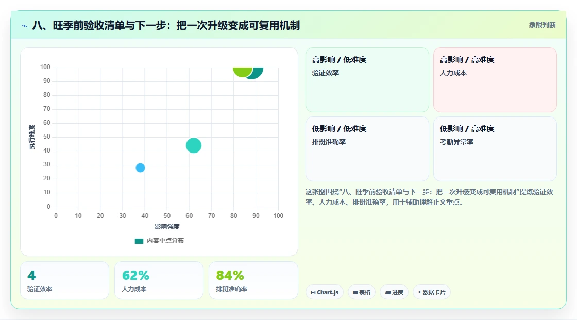This screenshot has height=320, width=577.
Task: Select the 低影响 / 高难度 quadrant card
Action: tap(495, 149)
